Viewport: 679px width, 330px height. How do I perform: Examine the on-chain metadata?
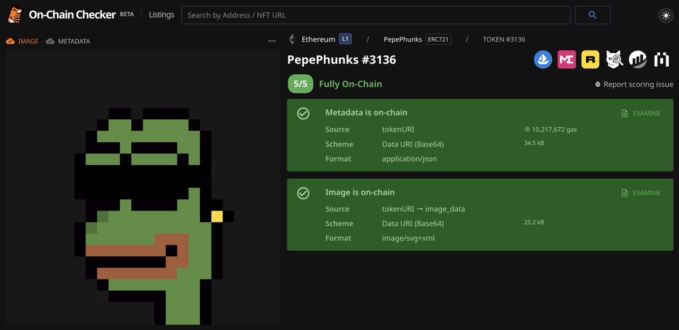[x=641, y=113]
